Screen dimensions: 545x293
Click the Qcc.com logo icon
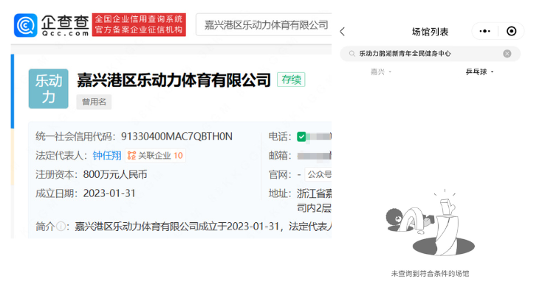[x=25, y=25]
